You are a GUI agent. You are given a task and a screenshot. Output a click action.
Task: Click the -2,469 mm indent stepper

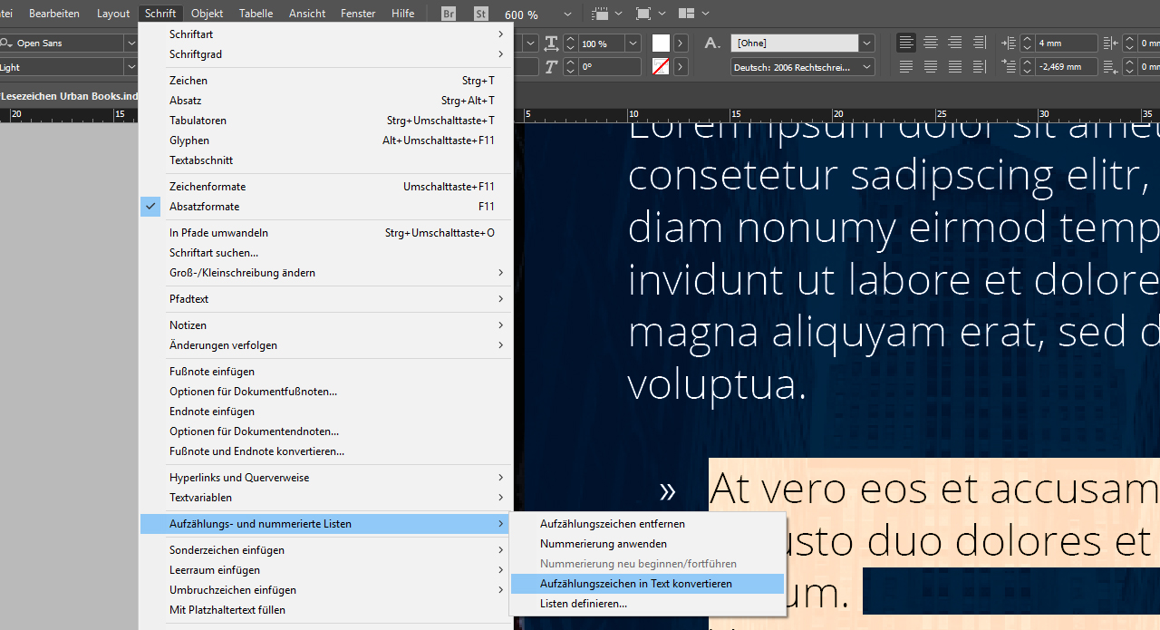(1027, 66)
